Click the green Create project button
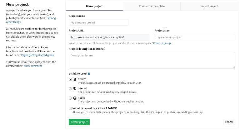The height and width of the screenshot is (132, 250). pos(79,122)
